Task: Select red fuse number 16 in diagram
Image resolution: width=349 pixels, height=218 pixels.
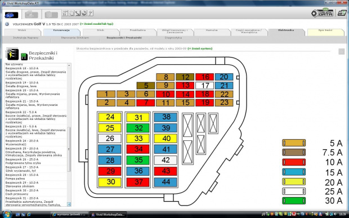Action: (x=204, y=77)
